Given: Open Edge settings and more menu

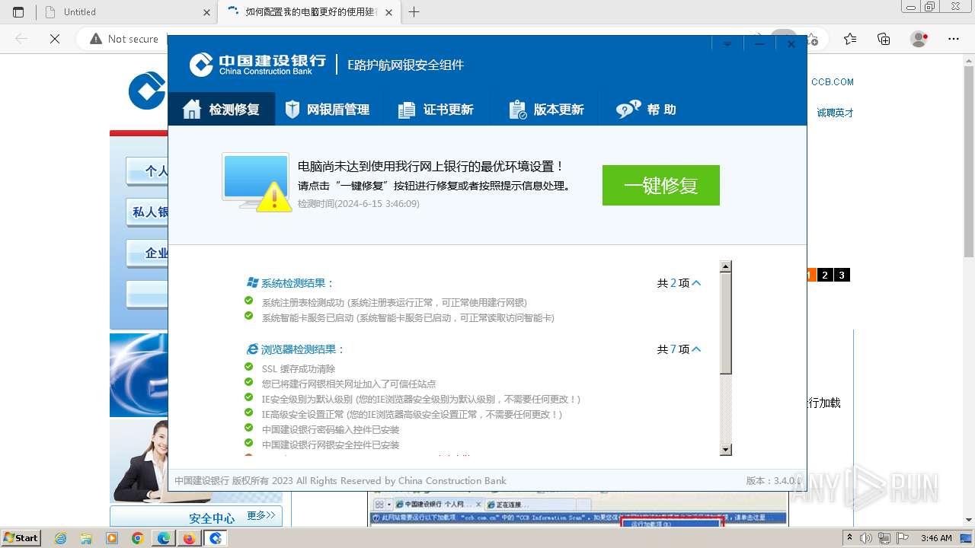Looking at the screenshot, I should click(954, 39).
